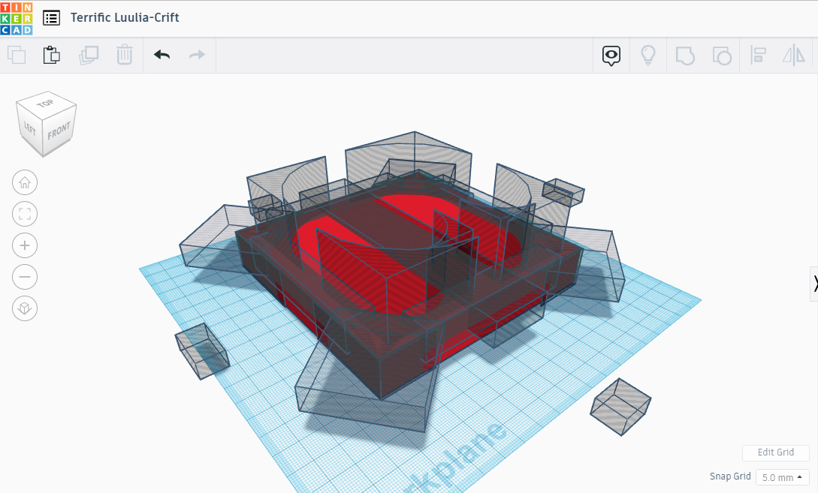Undo the last action

[x=161, y=55]
